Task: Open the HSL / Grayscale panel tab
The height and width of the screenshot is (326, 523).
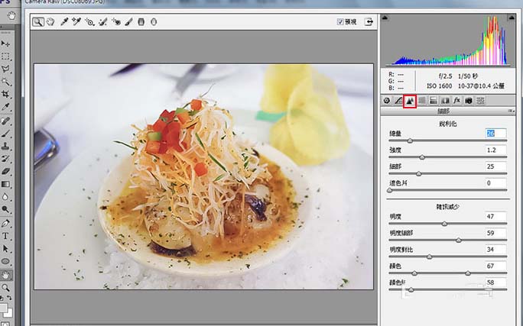Action: pyautogui.click(x=422, y=100)
